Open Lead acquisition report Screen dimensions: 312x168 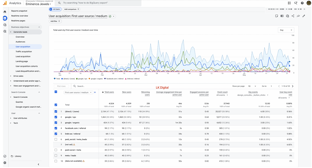click(x=23, y=56)
